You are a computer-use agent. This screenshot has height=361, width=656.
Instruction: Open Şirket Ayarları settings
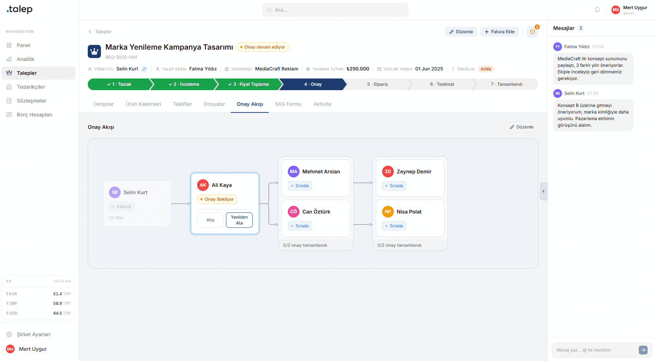click(34, 334)
